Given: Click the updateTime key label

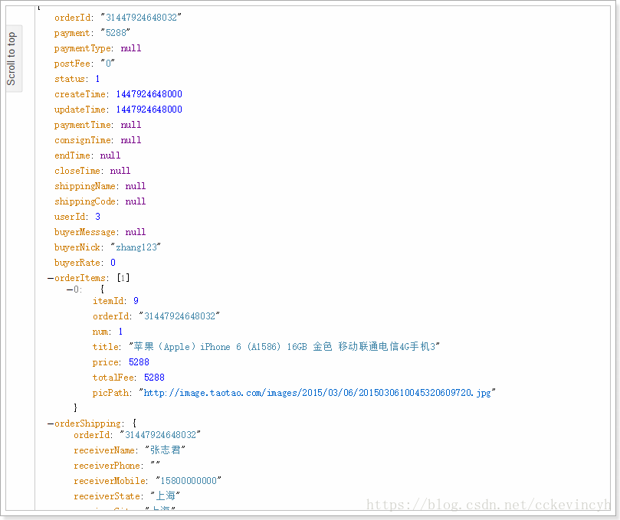Looking at the screenshot, I should pos(80,110).
